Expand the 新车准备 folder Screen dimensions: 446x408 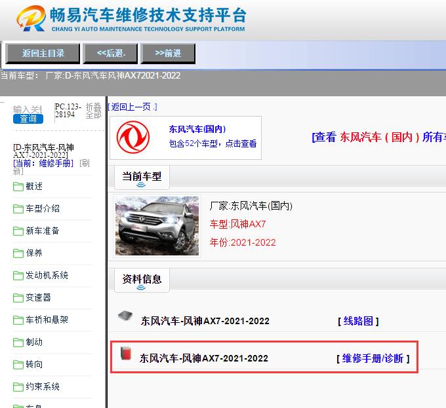(43, 231)
